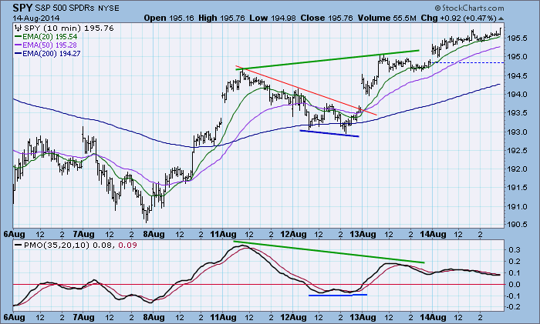Click the 195.0 price axis label

tap(517, 57)
